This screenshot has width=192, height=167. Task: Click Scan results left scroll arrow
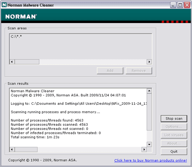[x=12, y=150]
